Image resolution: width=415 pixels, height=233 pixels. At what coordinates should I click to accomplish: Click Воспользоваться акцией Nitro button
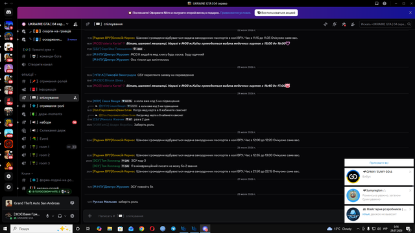pos(276,13)
